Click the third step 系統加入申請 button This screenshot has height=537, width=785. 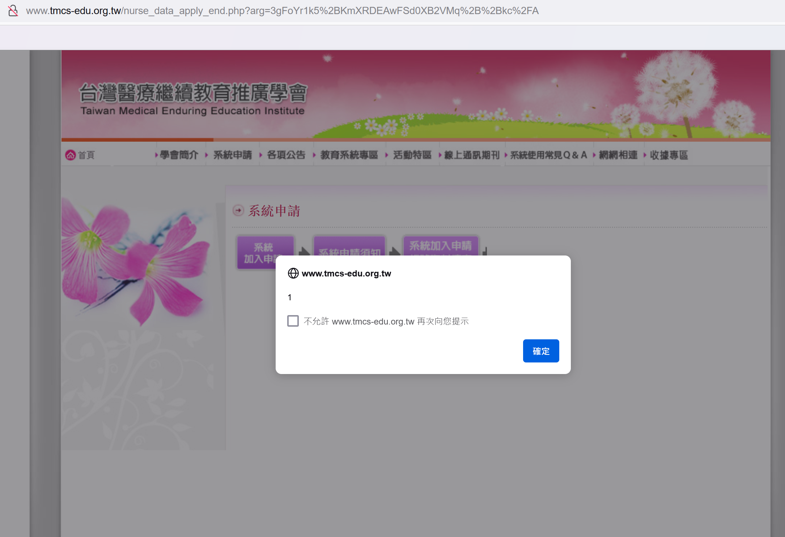click(x=441, y=246)
